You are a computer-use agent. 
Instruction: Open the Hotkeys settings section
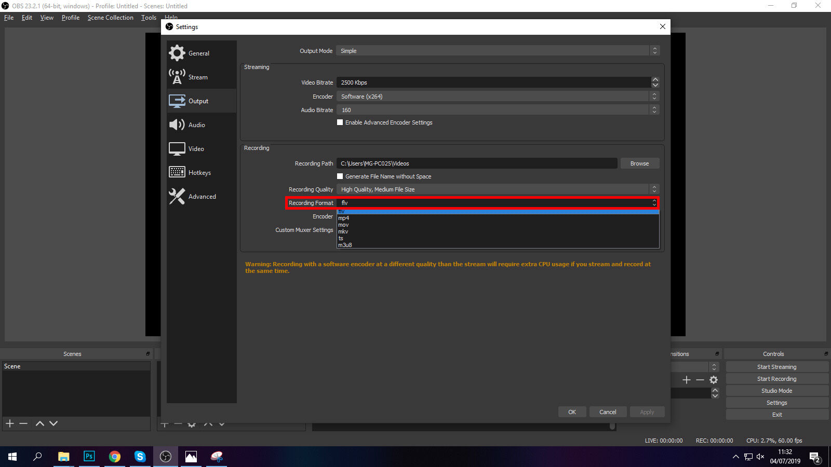click(x=200, y=172)
